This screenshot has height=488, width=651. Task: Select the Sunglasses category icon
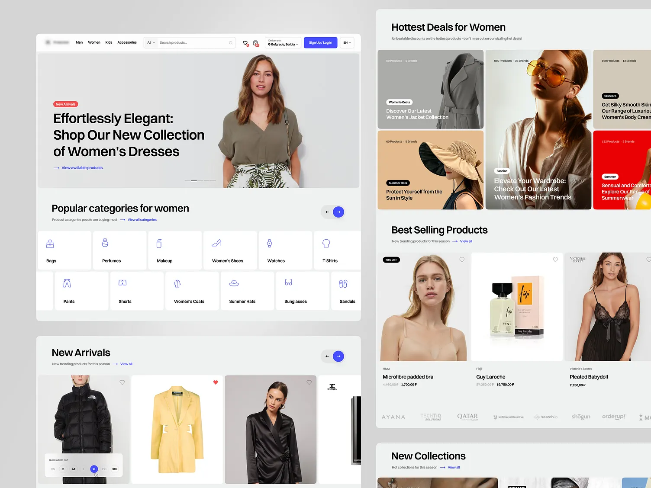288,282
